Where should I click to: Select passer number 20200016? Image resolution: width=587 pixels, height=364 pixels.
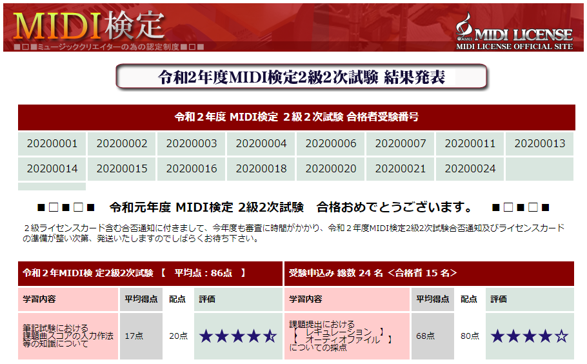tap(192, 169)
